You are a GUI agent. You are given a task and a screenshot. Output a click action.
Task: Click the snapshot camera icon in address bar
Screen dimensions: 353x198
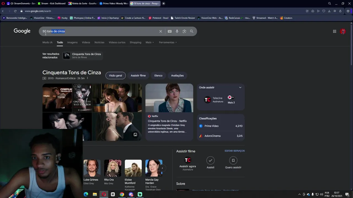tap(313, 11)
